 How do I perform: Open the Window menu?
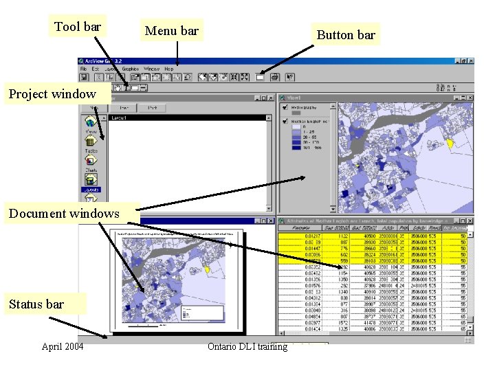[151, 69]
